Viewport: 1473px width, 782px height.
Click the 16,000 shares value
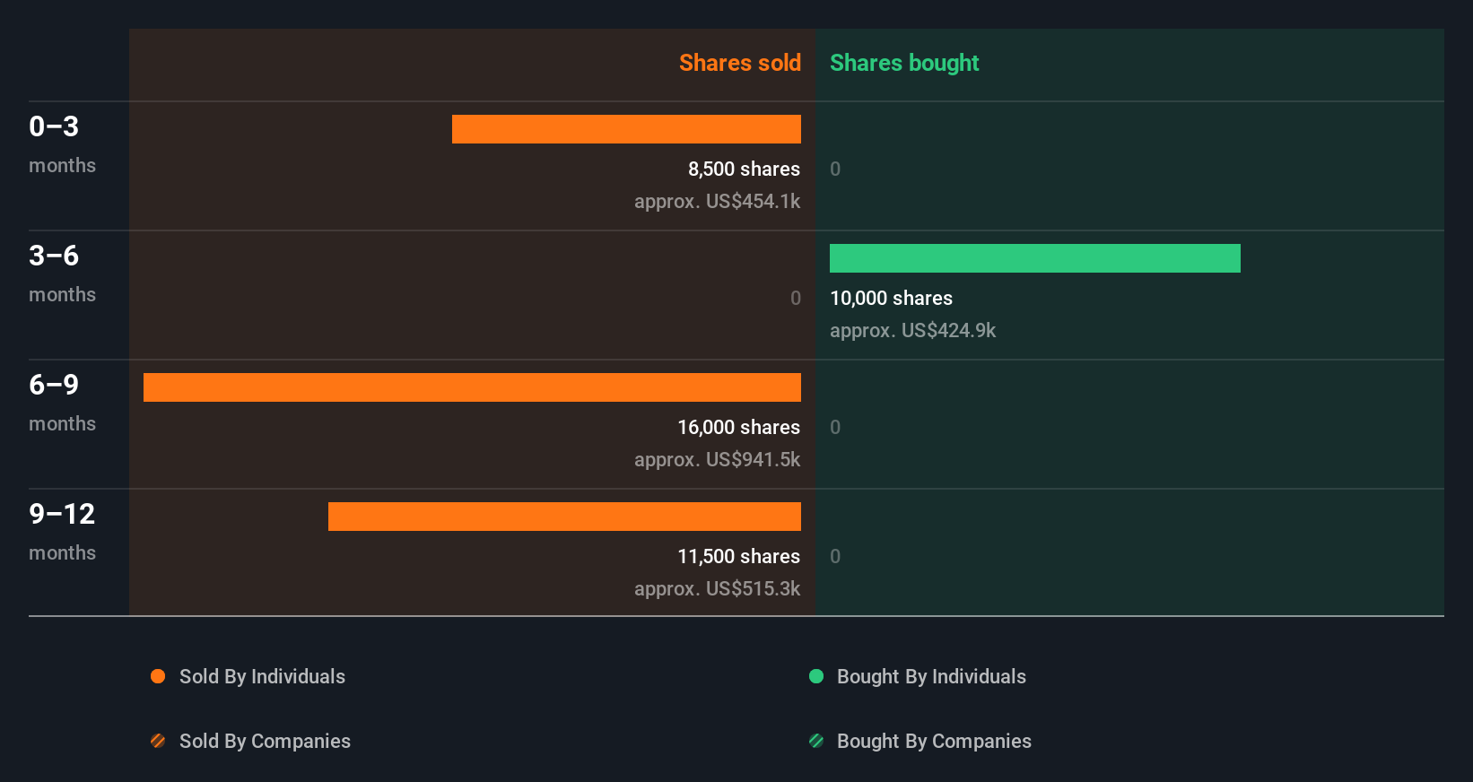point(738,427)
